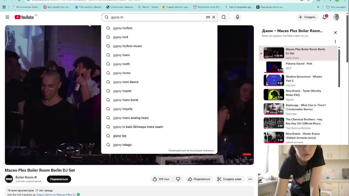Select suggestion gypsy techno

point(159,28)
